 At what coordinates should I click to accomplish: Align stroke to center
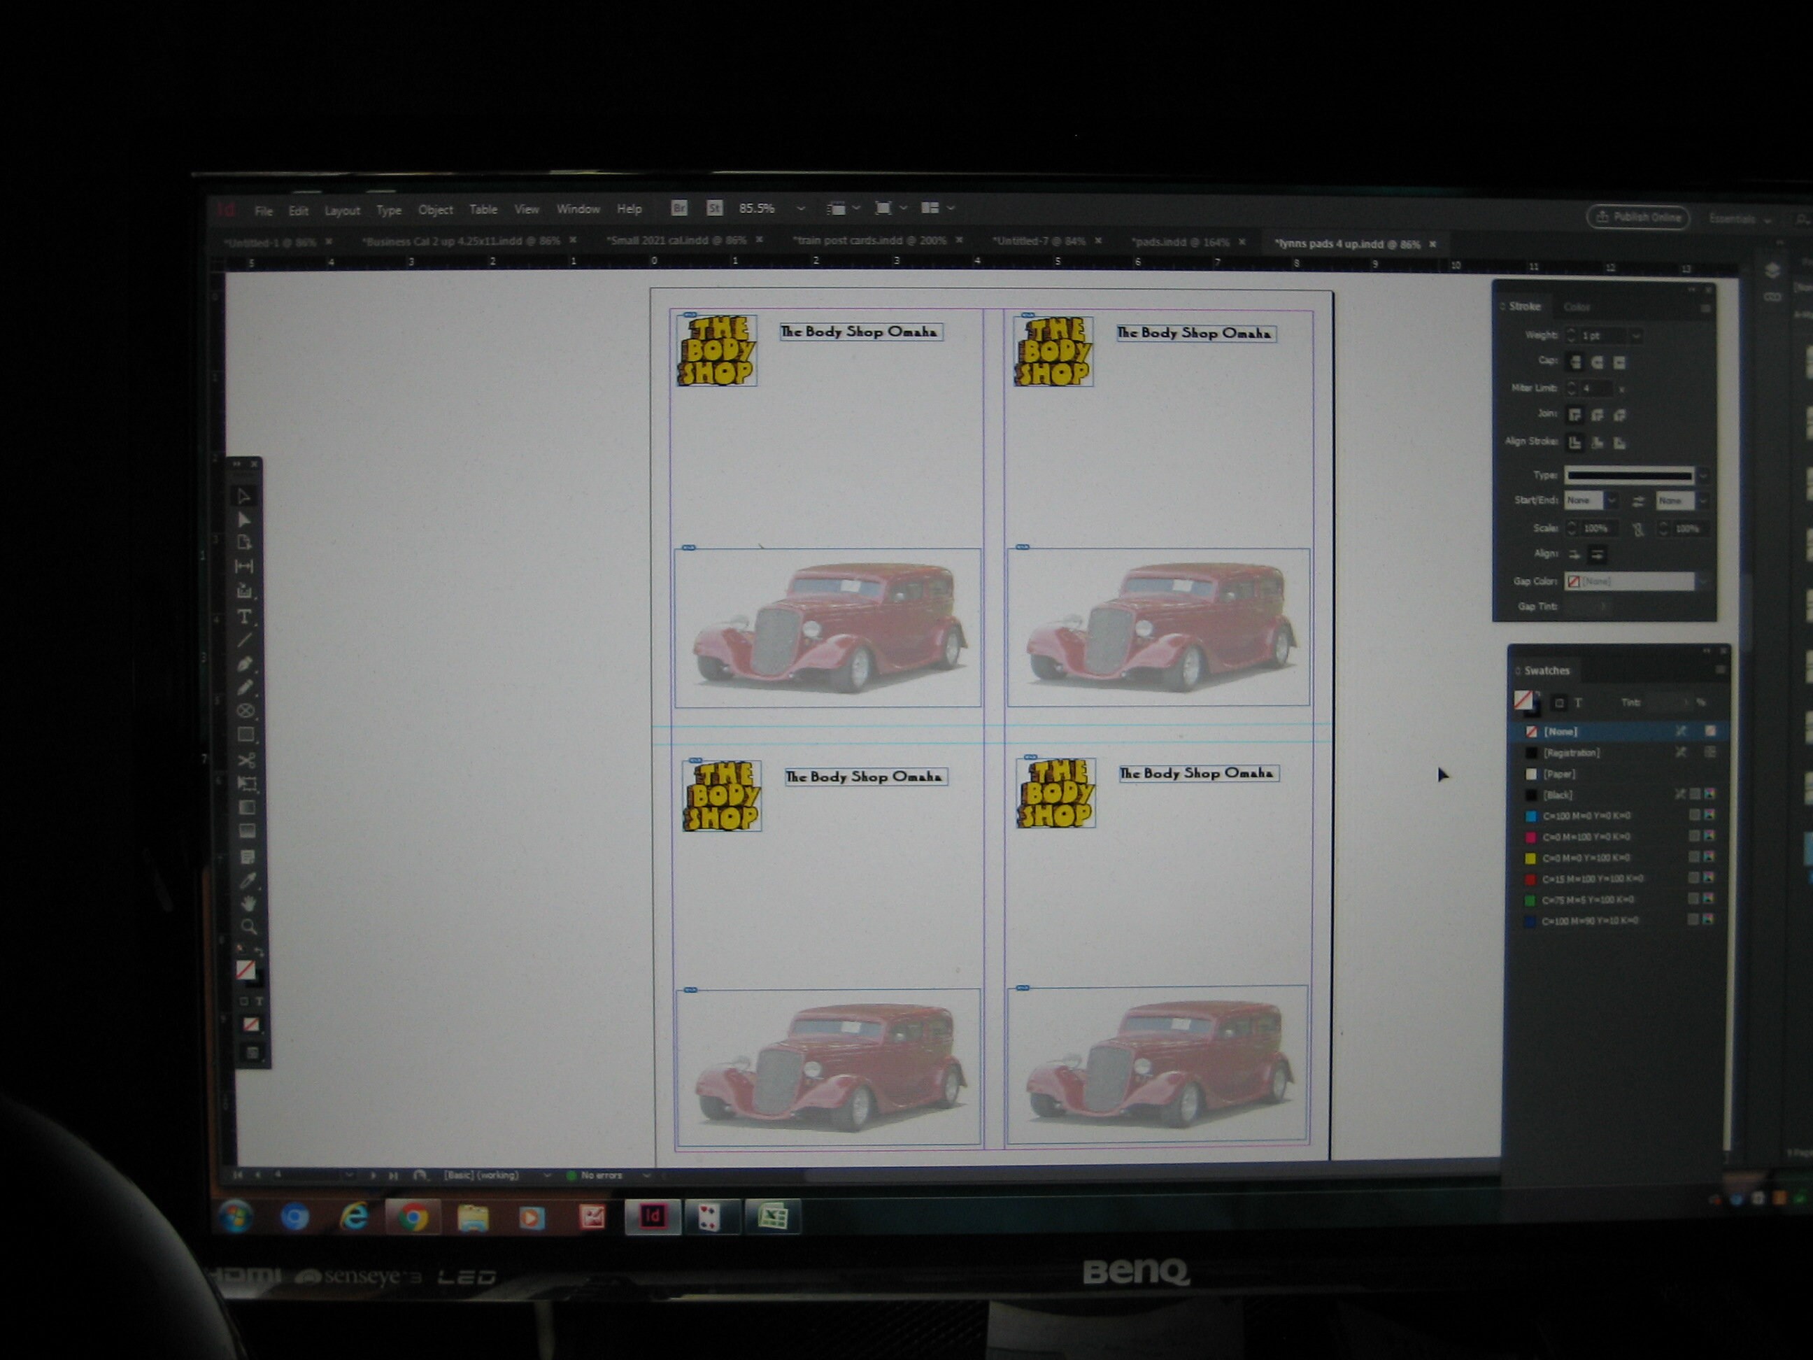(1574, 443)
